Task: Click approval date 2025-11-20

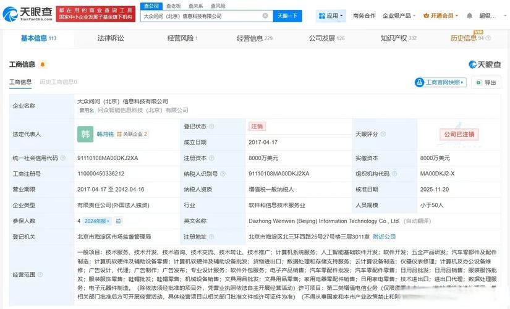Action: 435,189
